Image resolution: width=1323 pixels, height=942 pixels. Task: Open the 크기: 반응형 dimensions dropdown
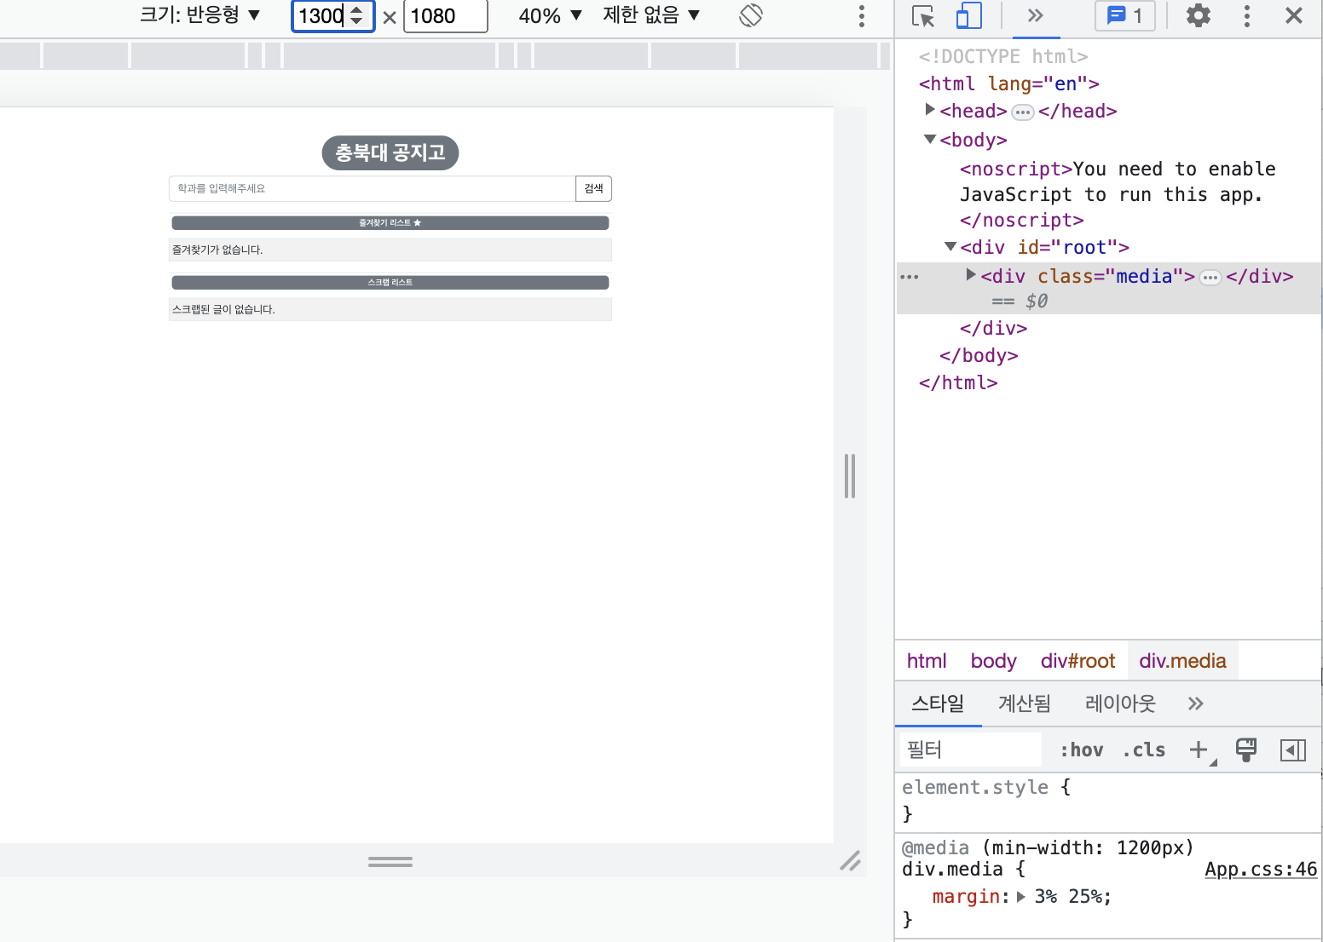pyautogui.click(x=200, y=15)
